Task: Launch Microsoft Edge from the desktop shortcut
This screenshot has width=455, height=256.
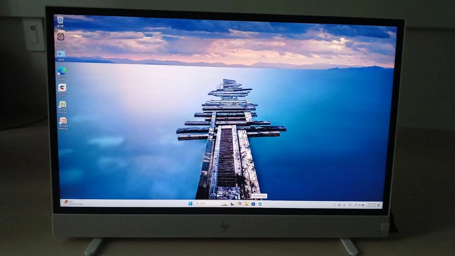Action: click(x=62, y=74)
